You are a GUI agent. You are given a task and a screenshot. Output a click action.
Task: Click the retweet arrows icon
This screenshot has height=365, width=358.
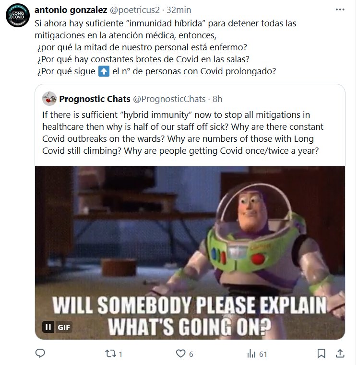pyautogui.click(x=110, y=354)
